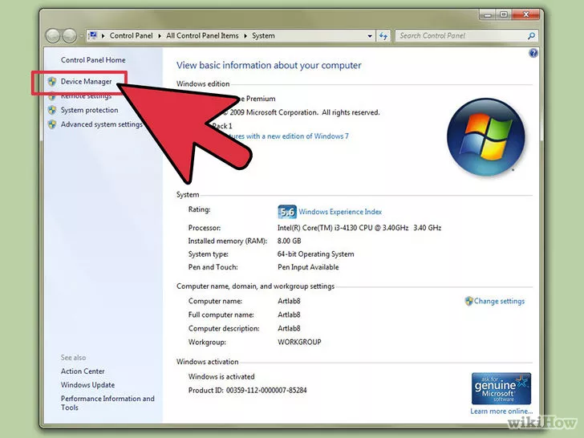Click the shield icon next to Change settings
Screen dimensions: 584x438
pyautogui.click(x=468, y=302)
